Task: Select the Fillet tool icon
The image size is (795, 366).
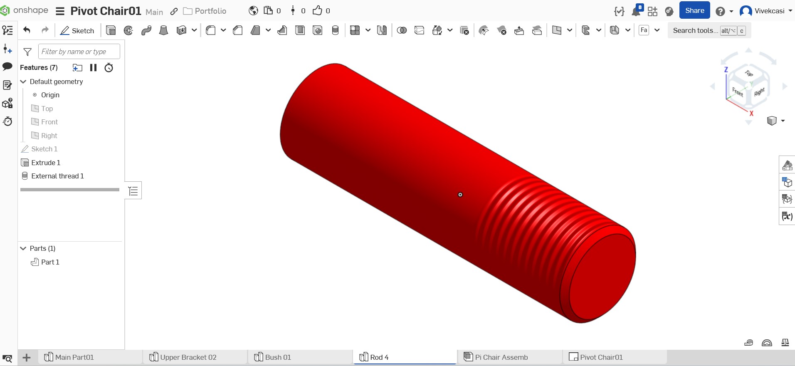Action: [211, 30]
